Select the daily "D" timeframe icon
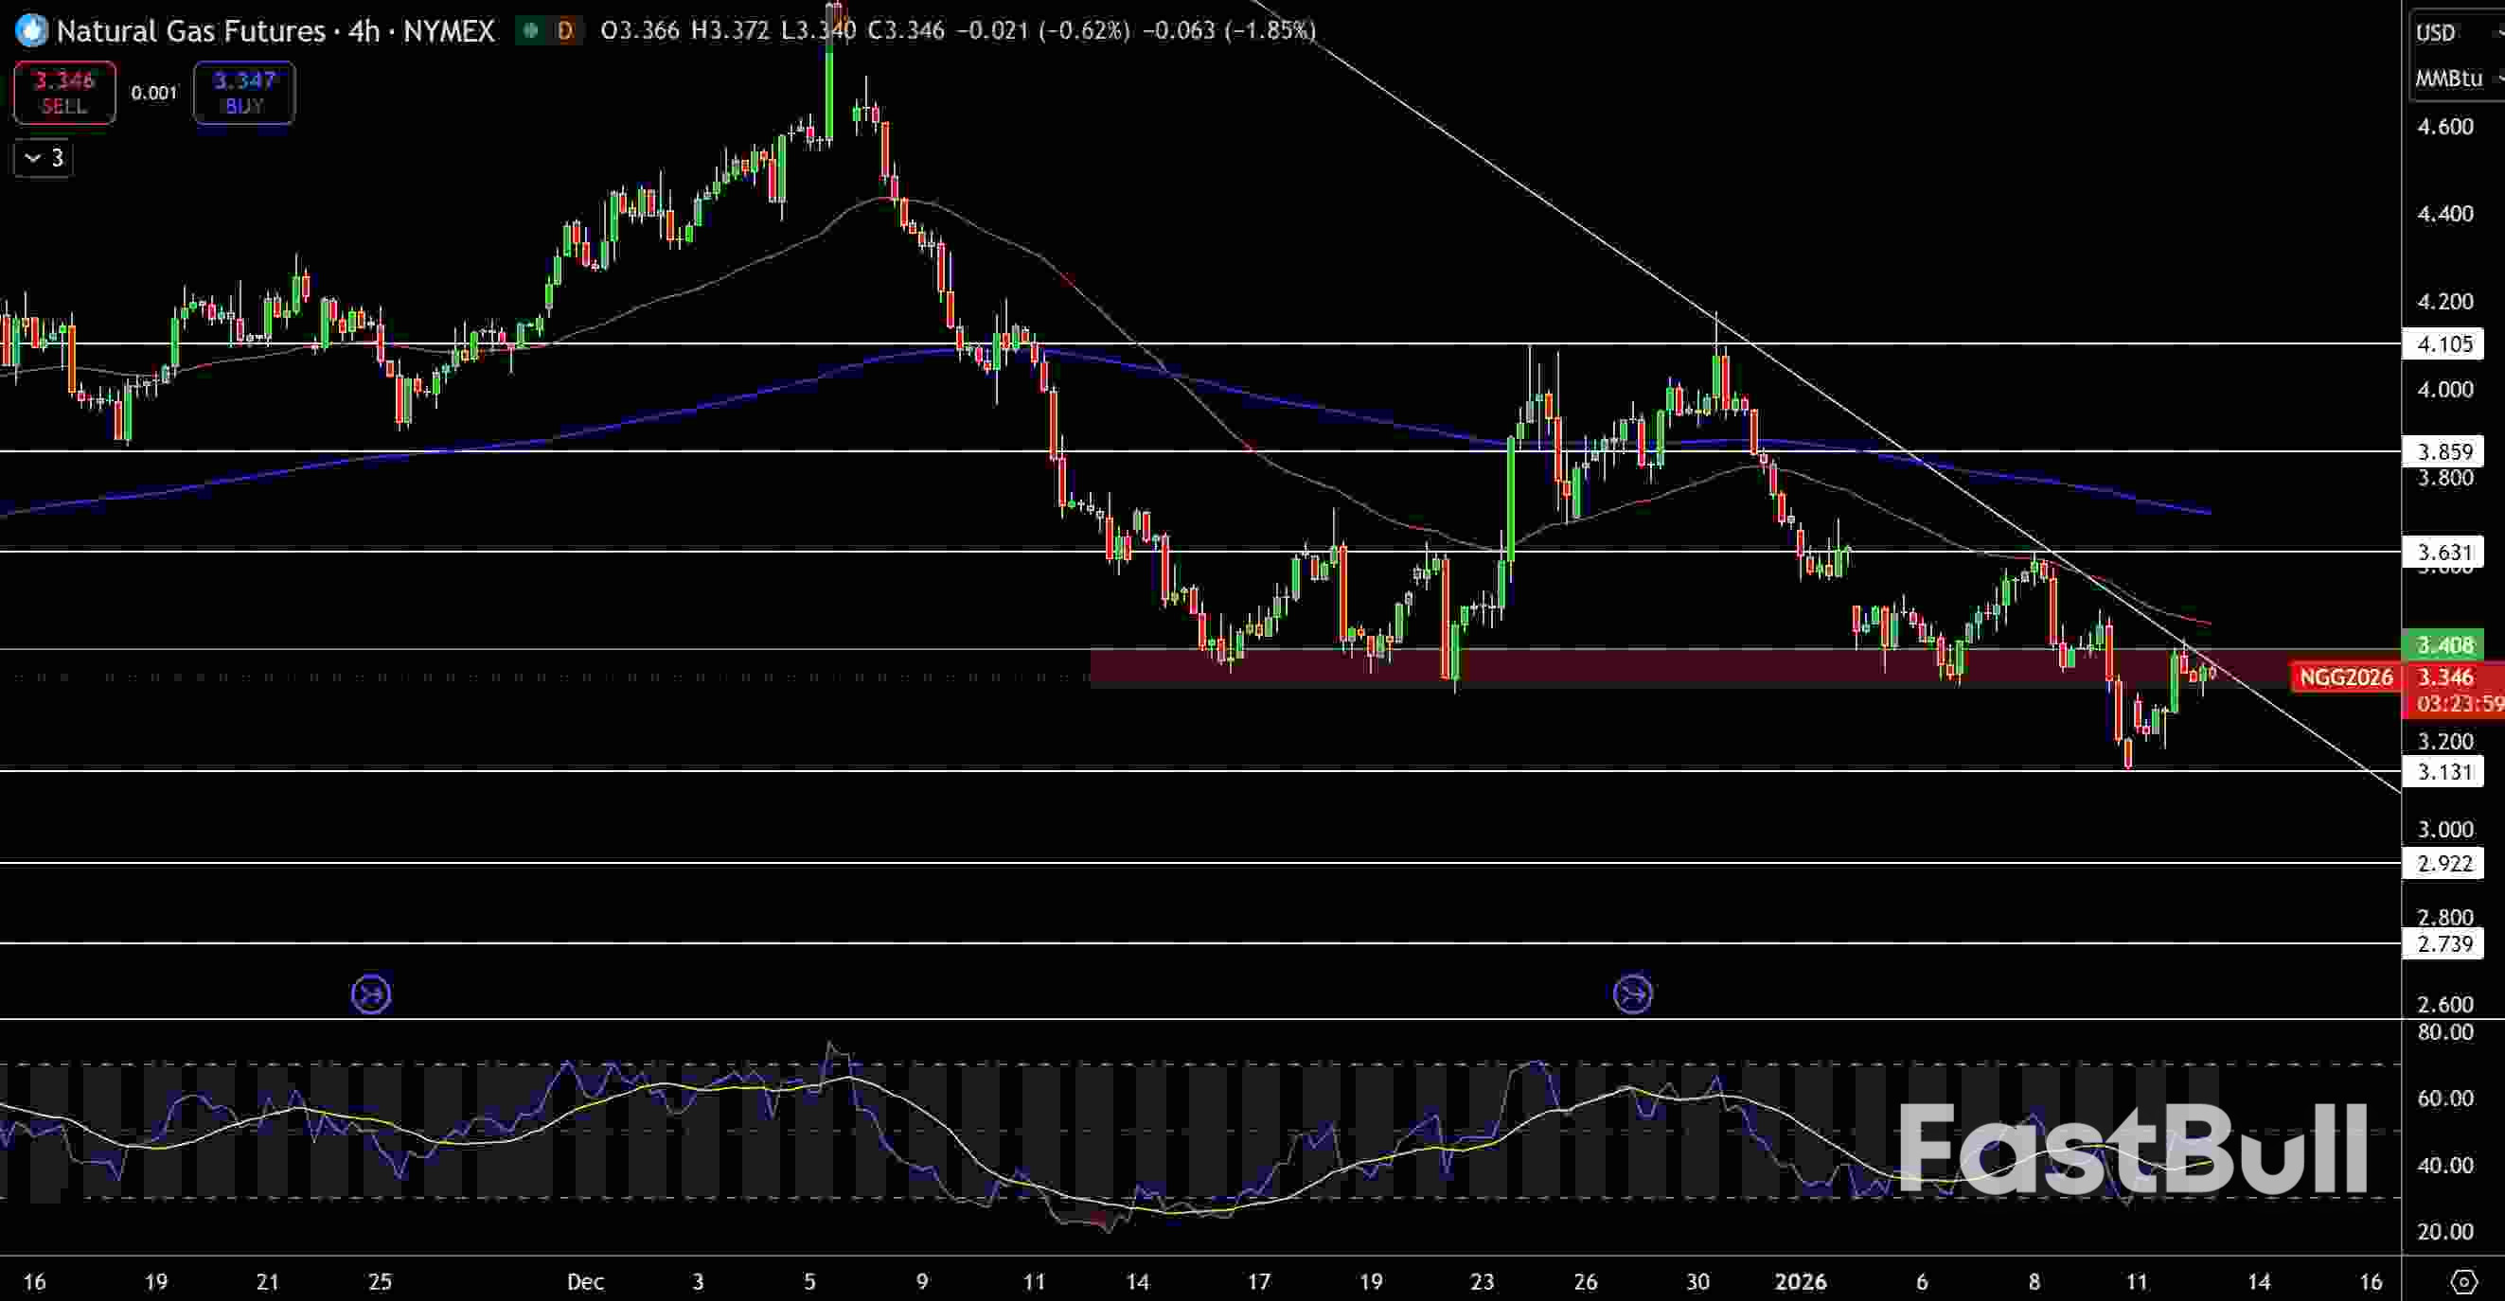Image resolution: width=2505 pixels, height=1301 pixels. [x=564, y=30]
